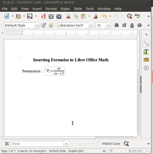The height and width of the screenshot is (154, 153).
Task: Open the Styles menu
Action: coord(65,9)
